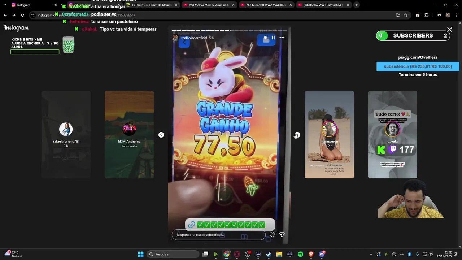Switch to Melhor Mod de Arma tab
The height and width of the screenshot is (260, 462).
209,5
